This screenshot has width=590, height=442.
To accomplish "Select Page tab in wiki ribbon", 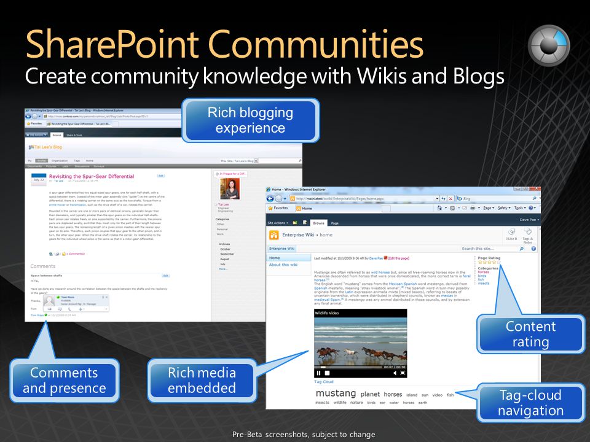I will point(334,223).
